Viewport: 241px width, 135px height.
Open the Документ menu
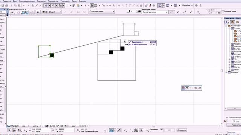[41, 1]
